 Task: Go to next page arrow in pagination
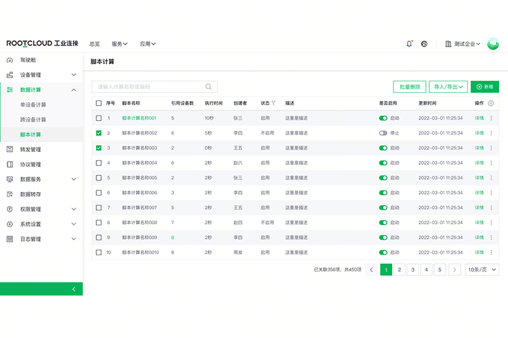454,269
